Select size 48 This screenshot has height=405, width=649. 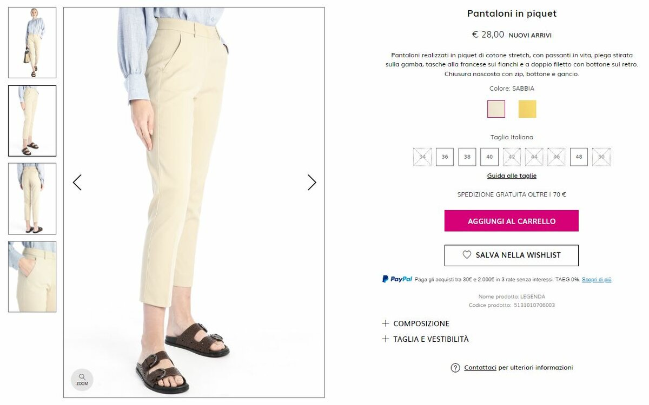pyautogui.click(x=579, y=157)
